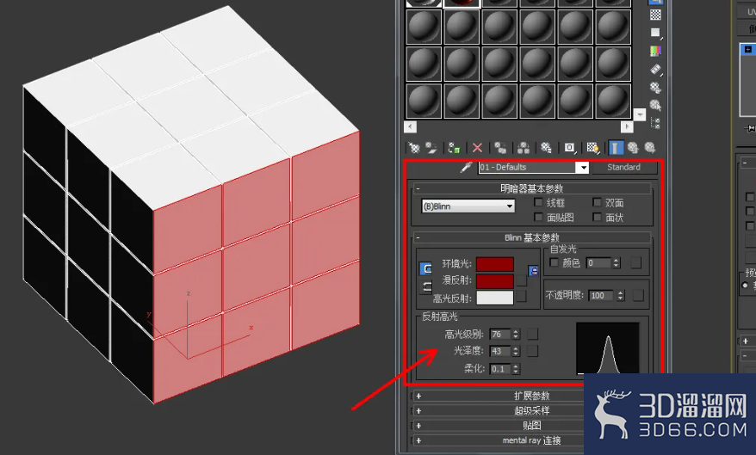Image resolution: width=756 pixels, height=455 pixels.
Task: Click the 光泽度 spinner arrows
Action: [516, 352]
